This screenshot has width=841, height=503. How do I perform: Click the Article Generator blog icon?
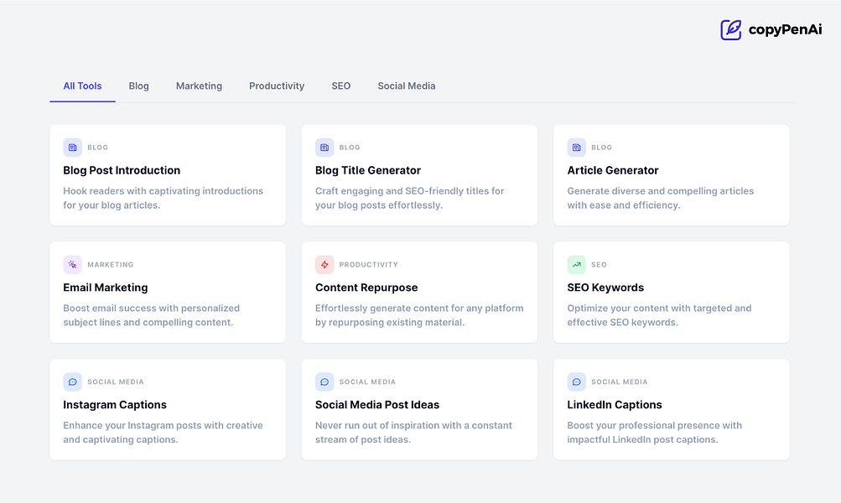click(577, 148)
